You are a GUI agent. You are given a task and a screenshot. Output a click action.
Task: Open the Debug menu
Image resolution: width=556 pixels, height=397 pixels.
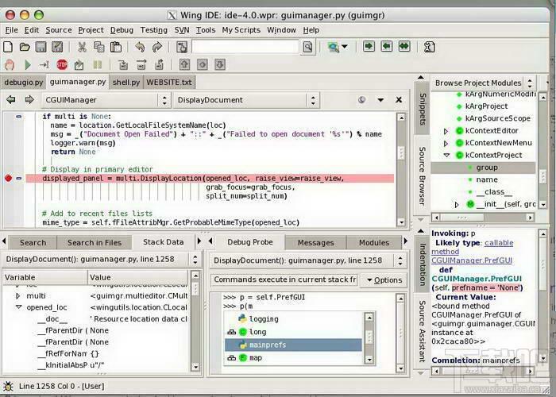[x=122, y=30]
